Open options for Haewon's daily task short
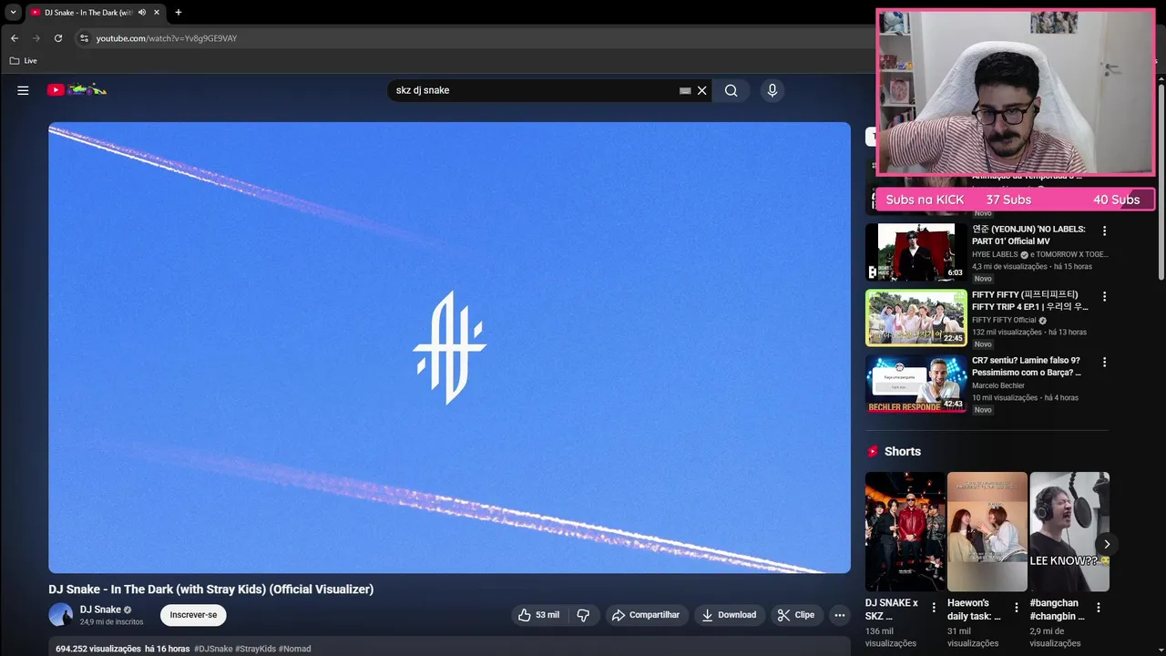Viewport: 1166px width, 656px height. coord(1017,608)
